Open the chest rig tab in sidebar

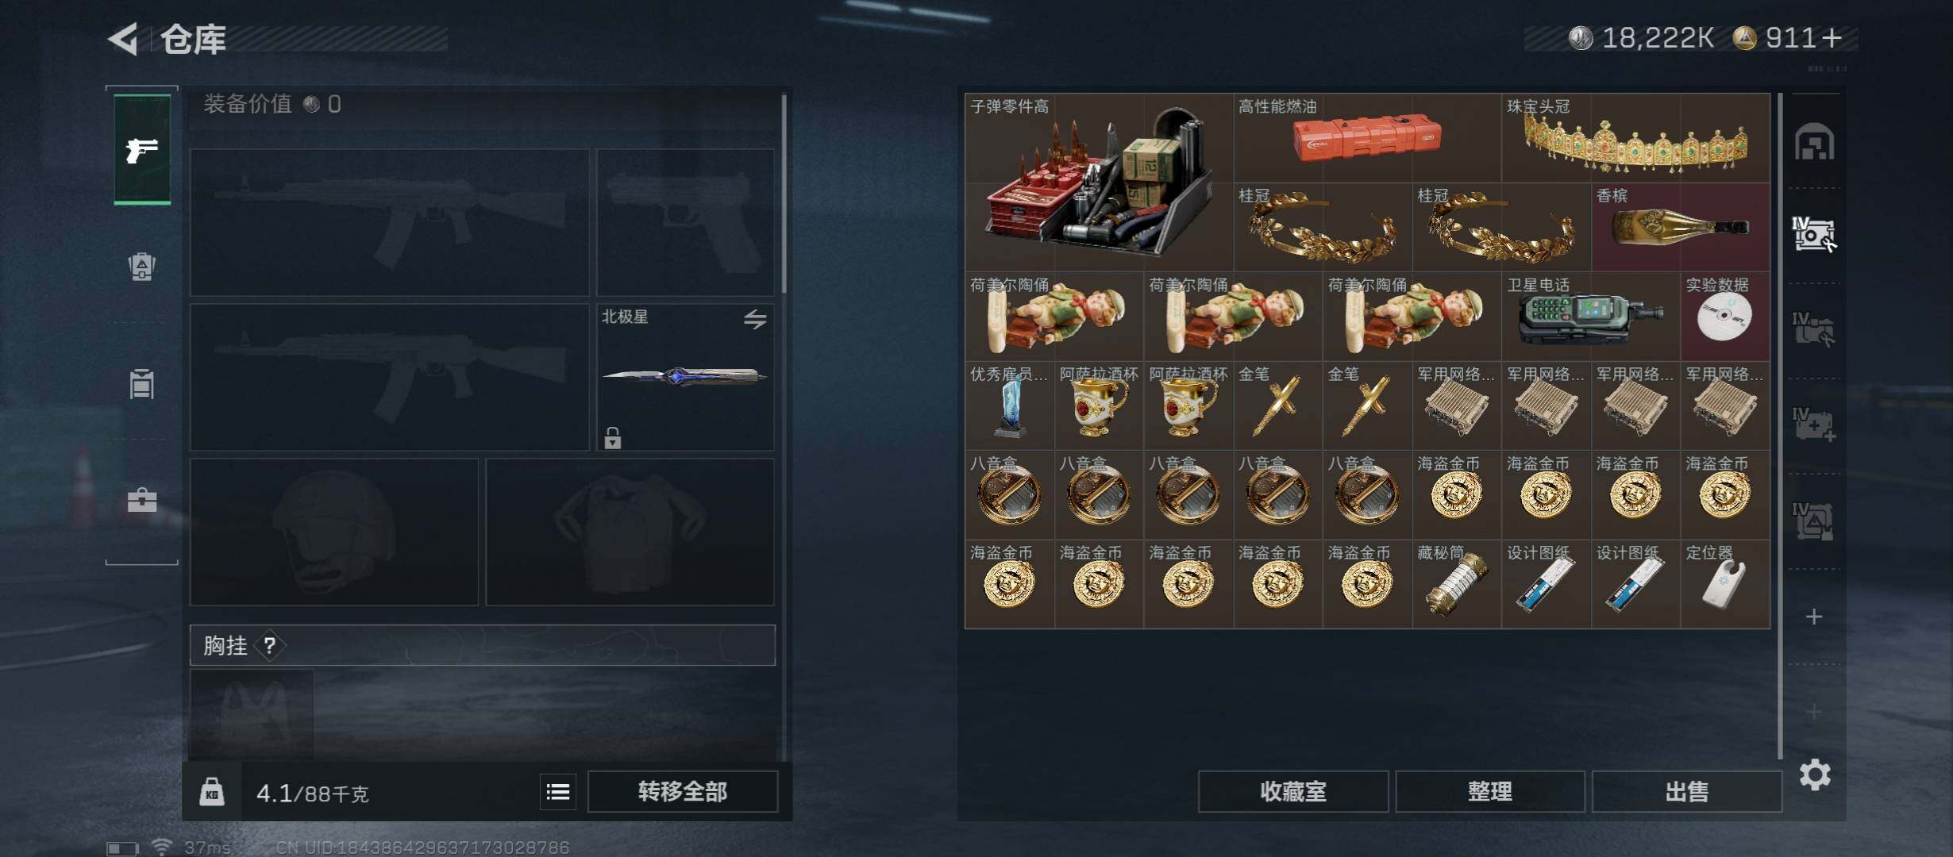[142, 384]
